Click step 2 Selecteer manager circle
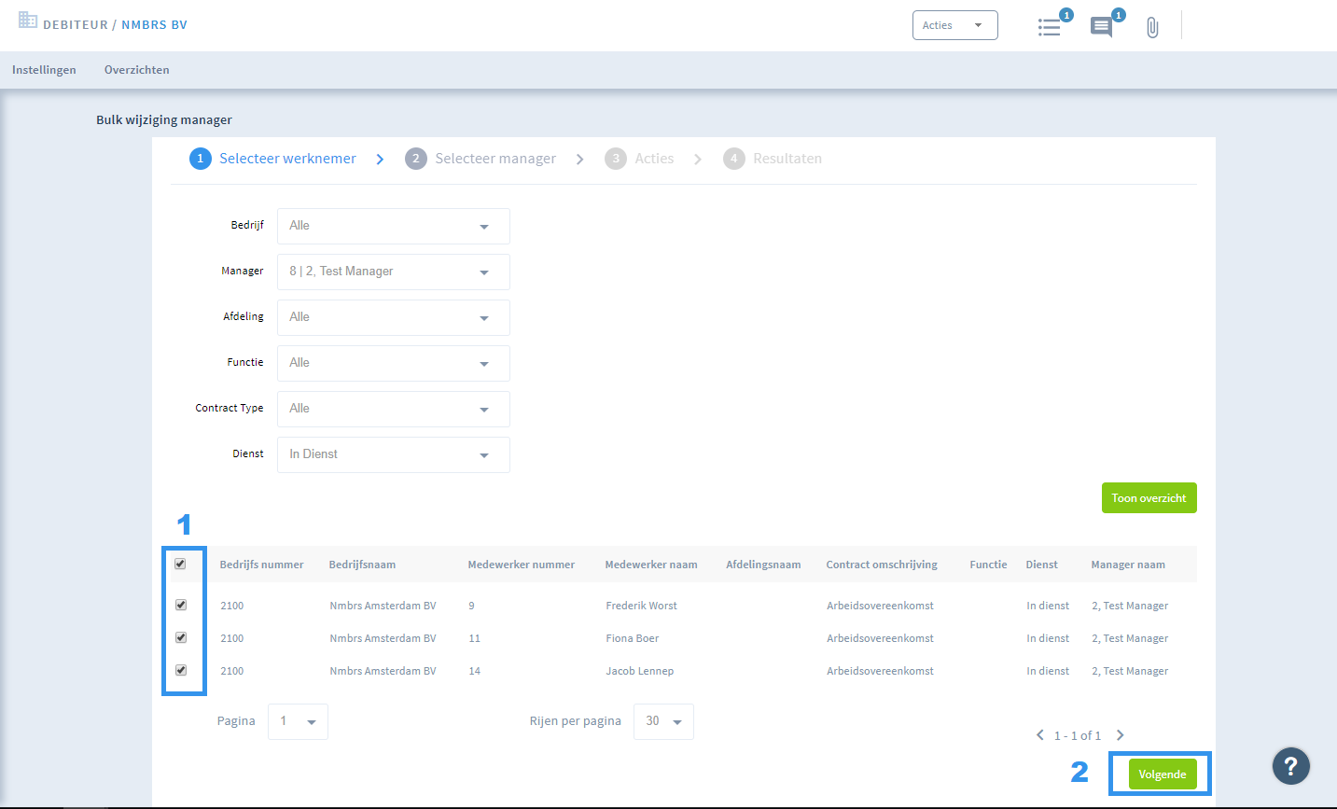Viewport: 1337px width, 809px height. point(416,159)
